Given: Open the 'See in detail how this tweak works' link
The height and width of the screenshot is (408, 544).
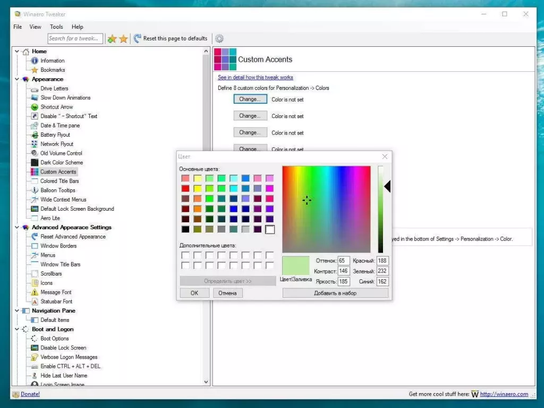Looking at the screenshot, I should [256, 77].
